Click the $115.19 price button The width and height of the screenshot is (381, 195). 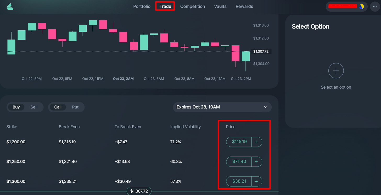(239, 142)
